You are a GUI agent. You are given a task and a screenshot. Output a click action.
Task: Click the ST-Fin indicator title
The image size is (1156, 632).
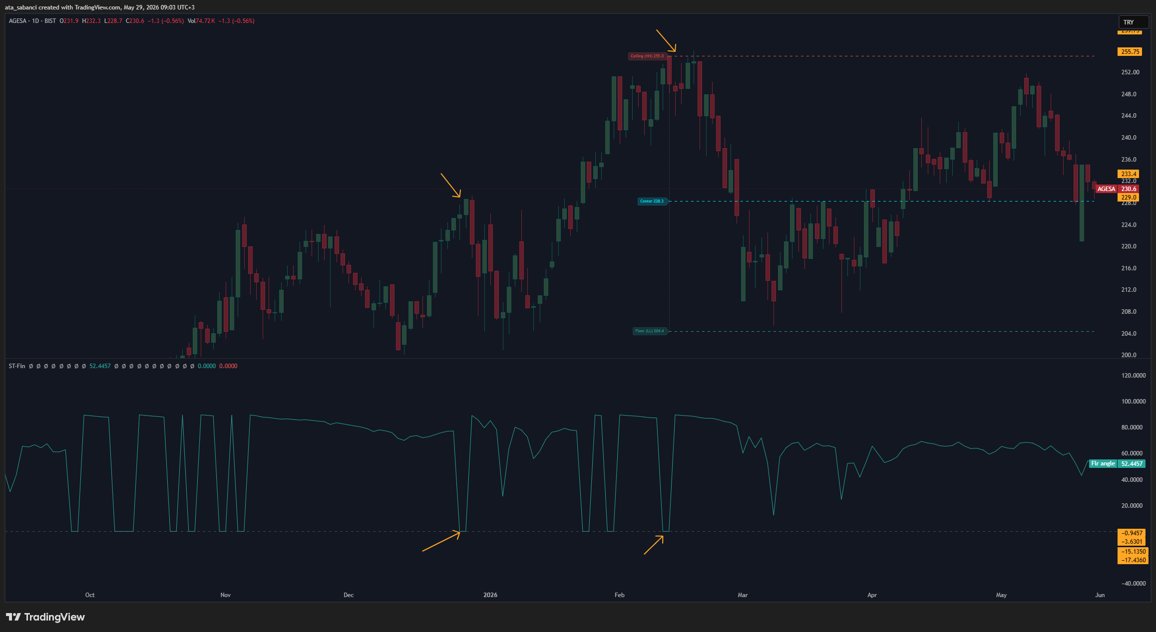[17, 366]
